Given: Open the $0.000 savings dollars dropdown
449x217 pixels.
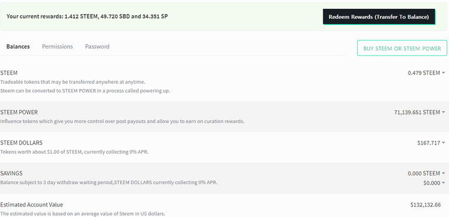Looking at the screenshot, I should tap(434, 183).
